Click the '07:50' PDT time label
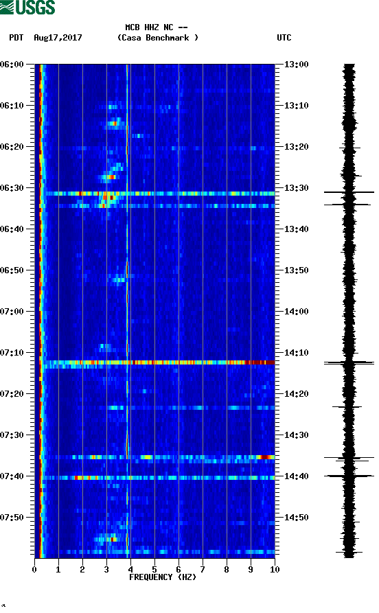This screenshot has width=379, height=613. click(12, 517)
